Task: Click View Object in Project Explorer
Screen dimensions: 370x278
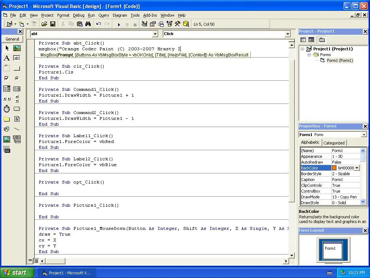Action: 311,40
